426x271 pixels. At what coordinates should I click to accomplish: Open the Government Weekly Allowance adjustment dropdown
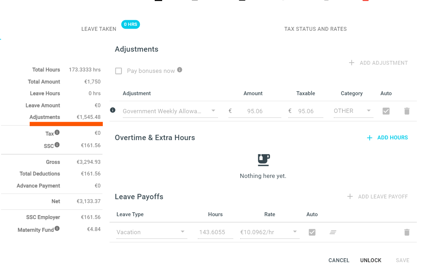tap(170, 111)
